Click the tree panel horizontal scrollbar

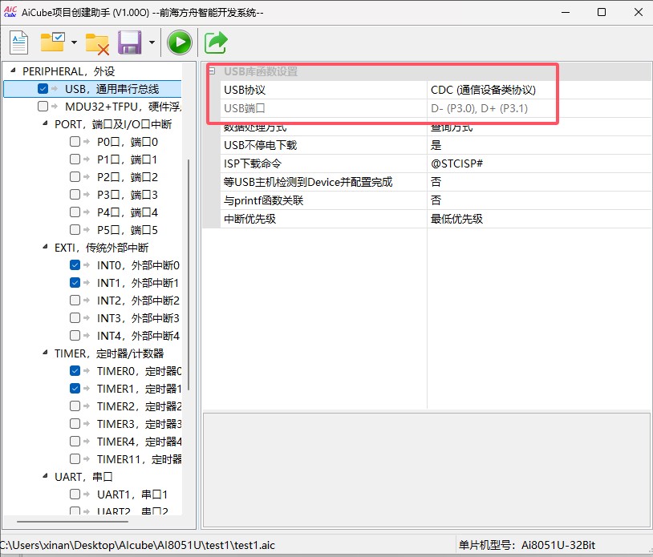click(x=72, y=521)
